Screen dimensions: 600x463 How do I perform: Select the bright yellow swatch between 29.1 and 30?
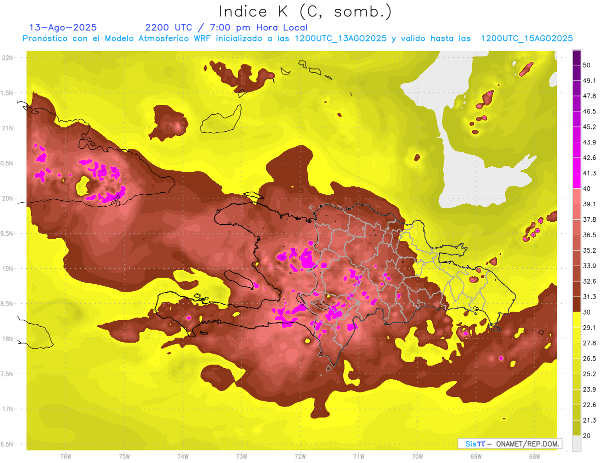tap(576, 320)
